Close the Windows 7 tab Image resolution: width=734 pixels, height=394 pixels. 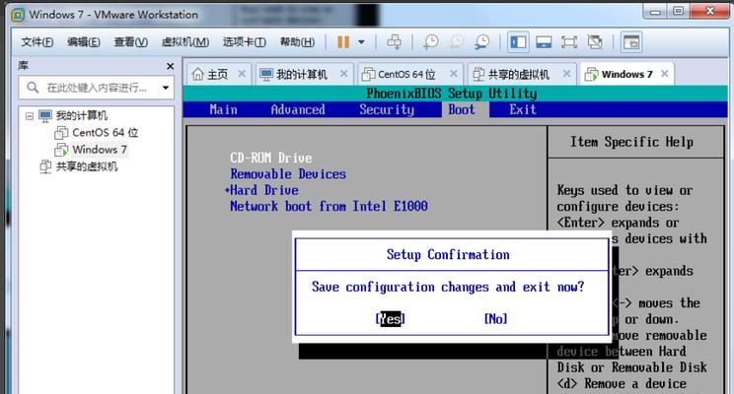tap(664, 73)
